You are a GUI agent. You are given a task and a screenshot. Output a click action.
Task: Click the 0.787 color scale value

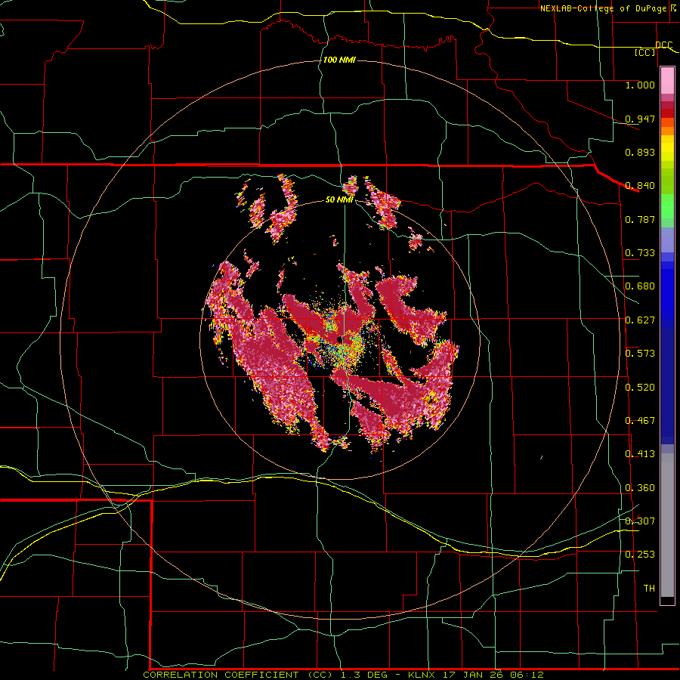tap(640, 219)
